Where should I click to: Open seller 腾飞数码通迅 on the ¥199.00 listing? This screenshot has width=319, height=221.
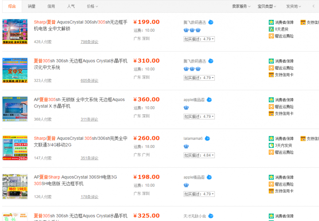(x=195, y=22)
